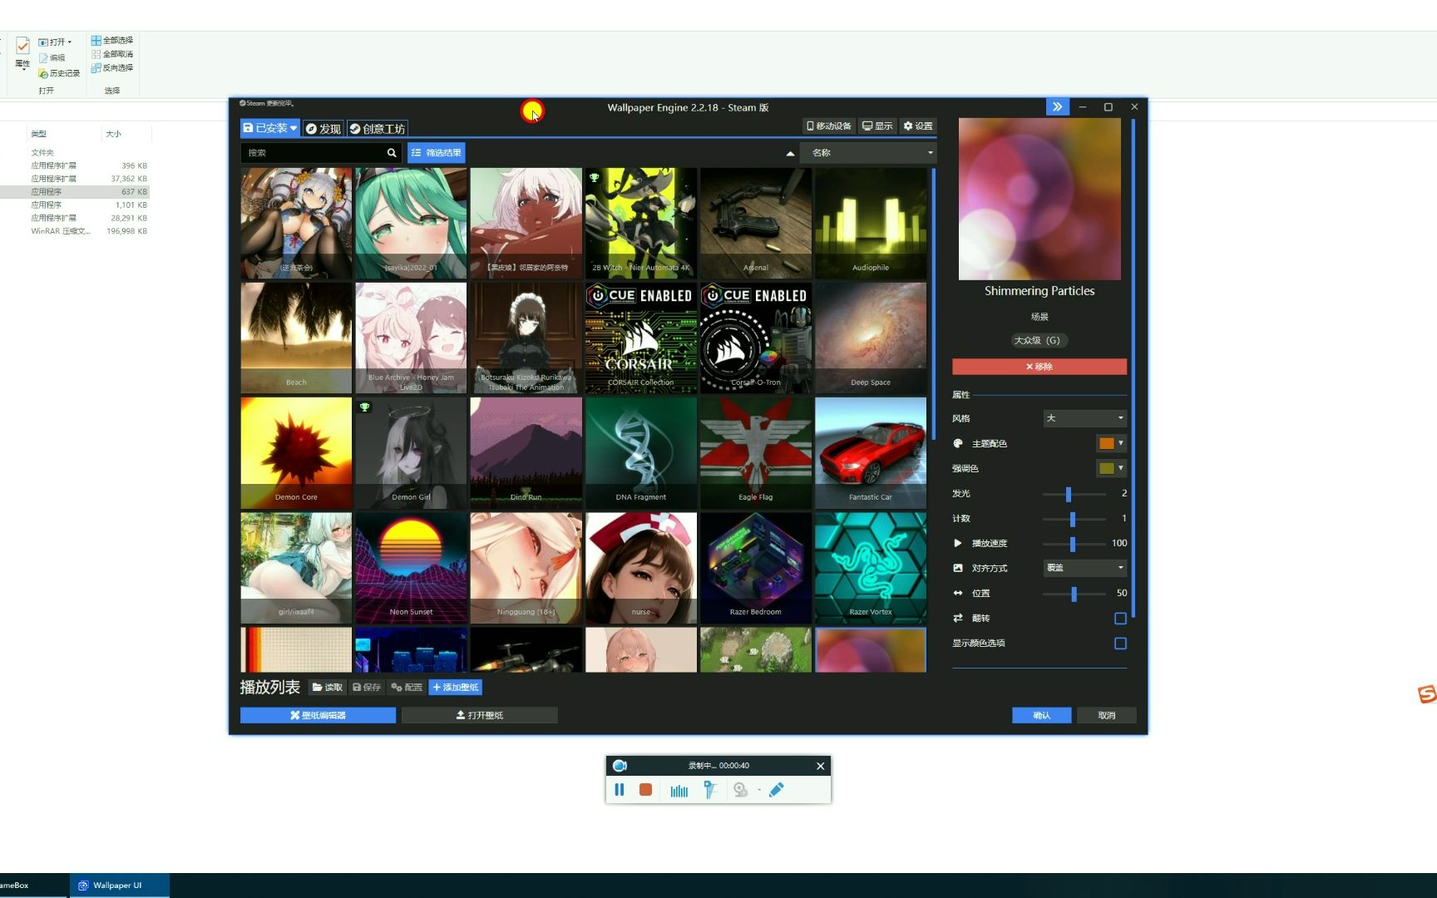
Task: Click the 壁纸编辑器 wallpaper editor button
Action: coord(318,715)
